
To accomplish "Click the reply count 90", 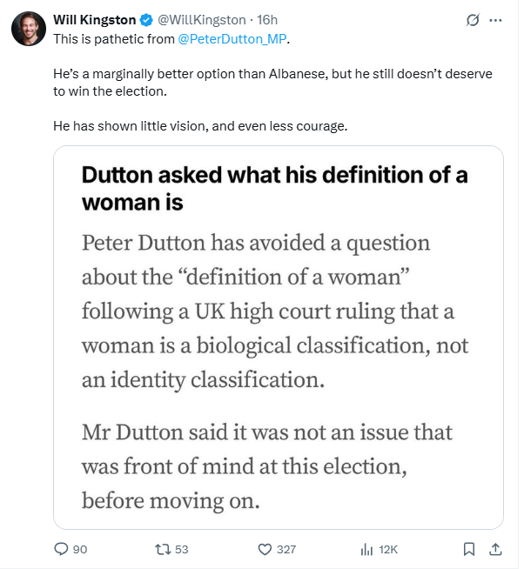I will 80,549.
